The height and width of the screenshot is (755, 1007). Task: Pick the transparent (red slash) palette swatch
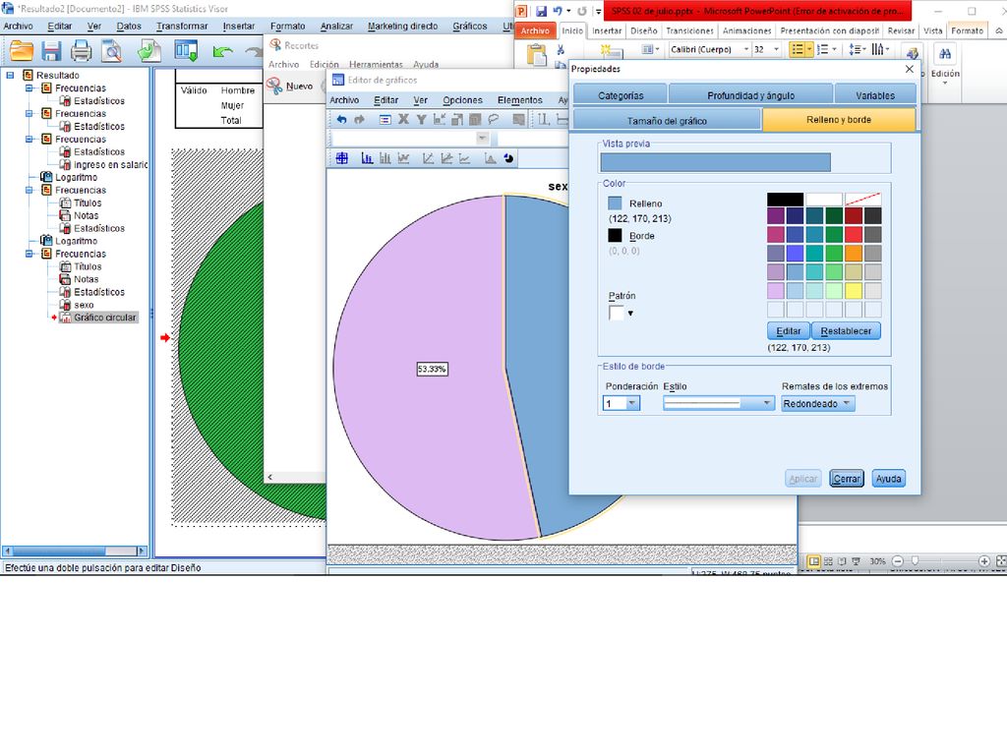tap(862, 199)
